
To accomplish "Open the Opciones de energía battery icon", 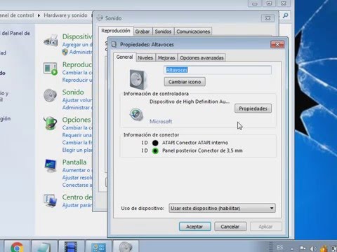I will click(51, 123).
